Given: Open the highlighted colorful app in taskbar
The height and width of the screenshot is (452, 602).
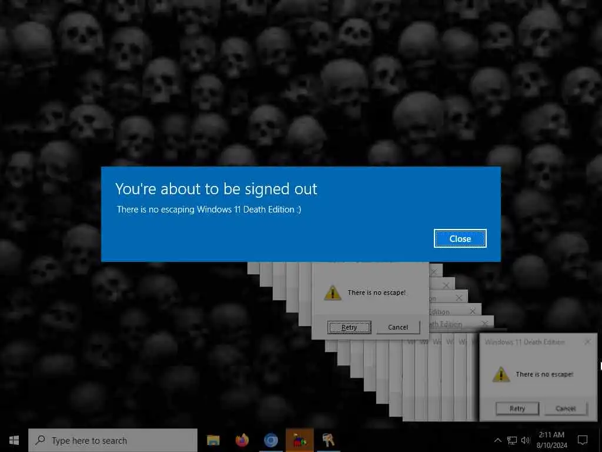Looking at the screenshot, I should pyautogui.click(x=299, y=440).
